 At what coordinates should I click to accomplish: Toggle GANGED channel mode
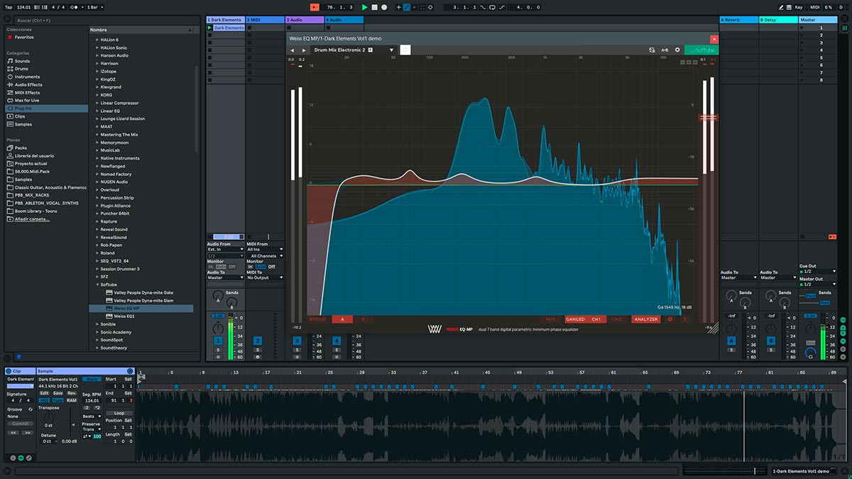(x=575, y=319)
